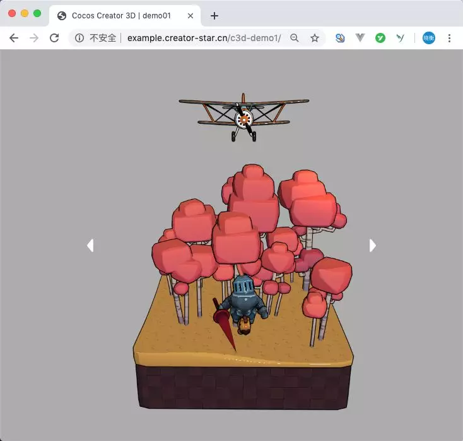Click the 不安全 security label
The height and width of the screenshot is (441, 463).
(103, 38)
